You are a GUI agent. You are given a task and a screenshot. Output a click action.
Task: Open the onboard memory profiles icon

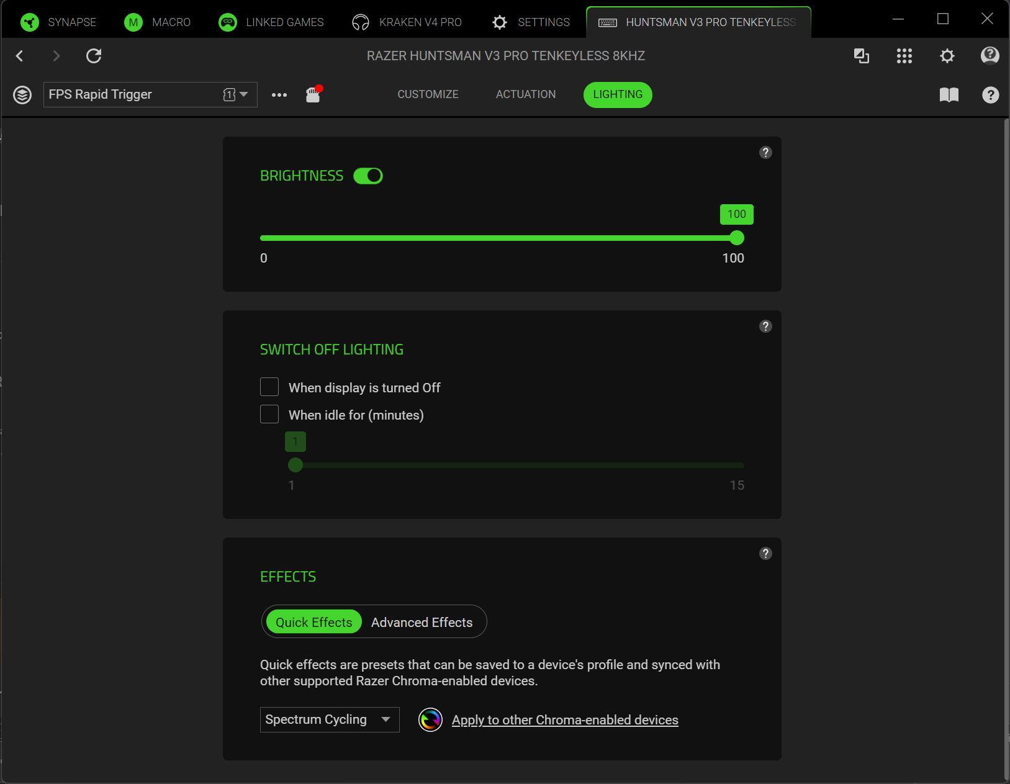313,95
